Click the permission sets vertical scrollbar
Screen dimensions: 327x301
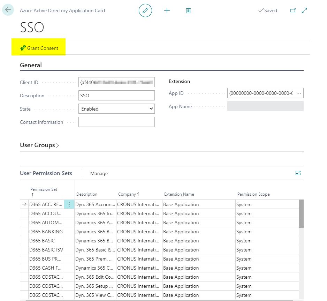point(301,213)
